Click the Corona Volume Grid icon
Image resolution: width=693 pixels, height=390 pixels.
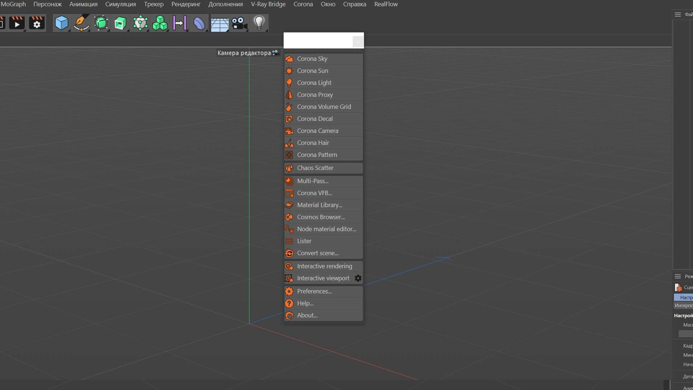click(289, 107)
